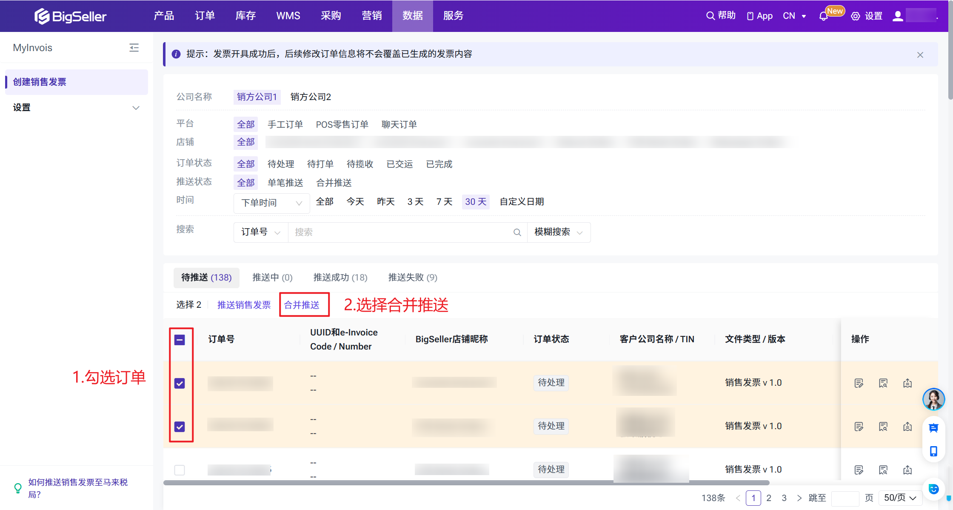Collapse the MyInvois sidebar menu icon
This screenshot has width=953, height=510.
[134, 48]
